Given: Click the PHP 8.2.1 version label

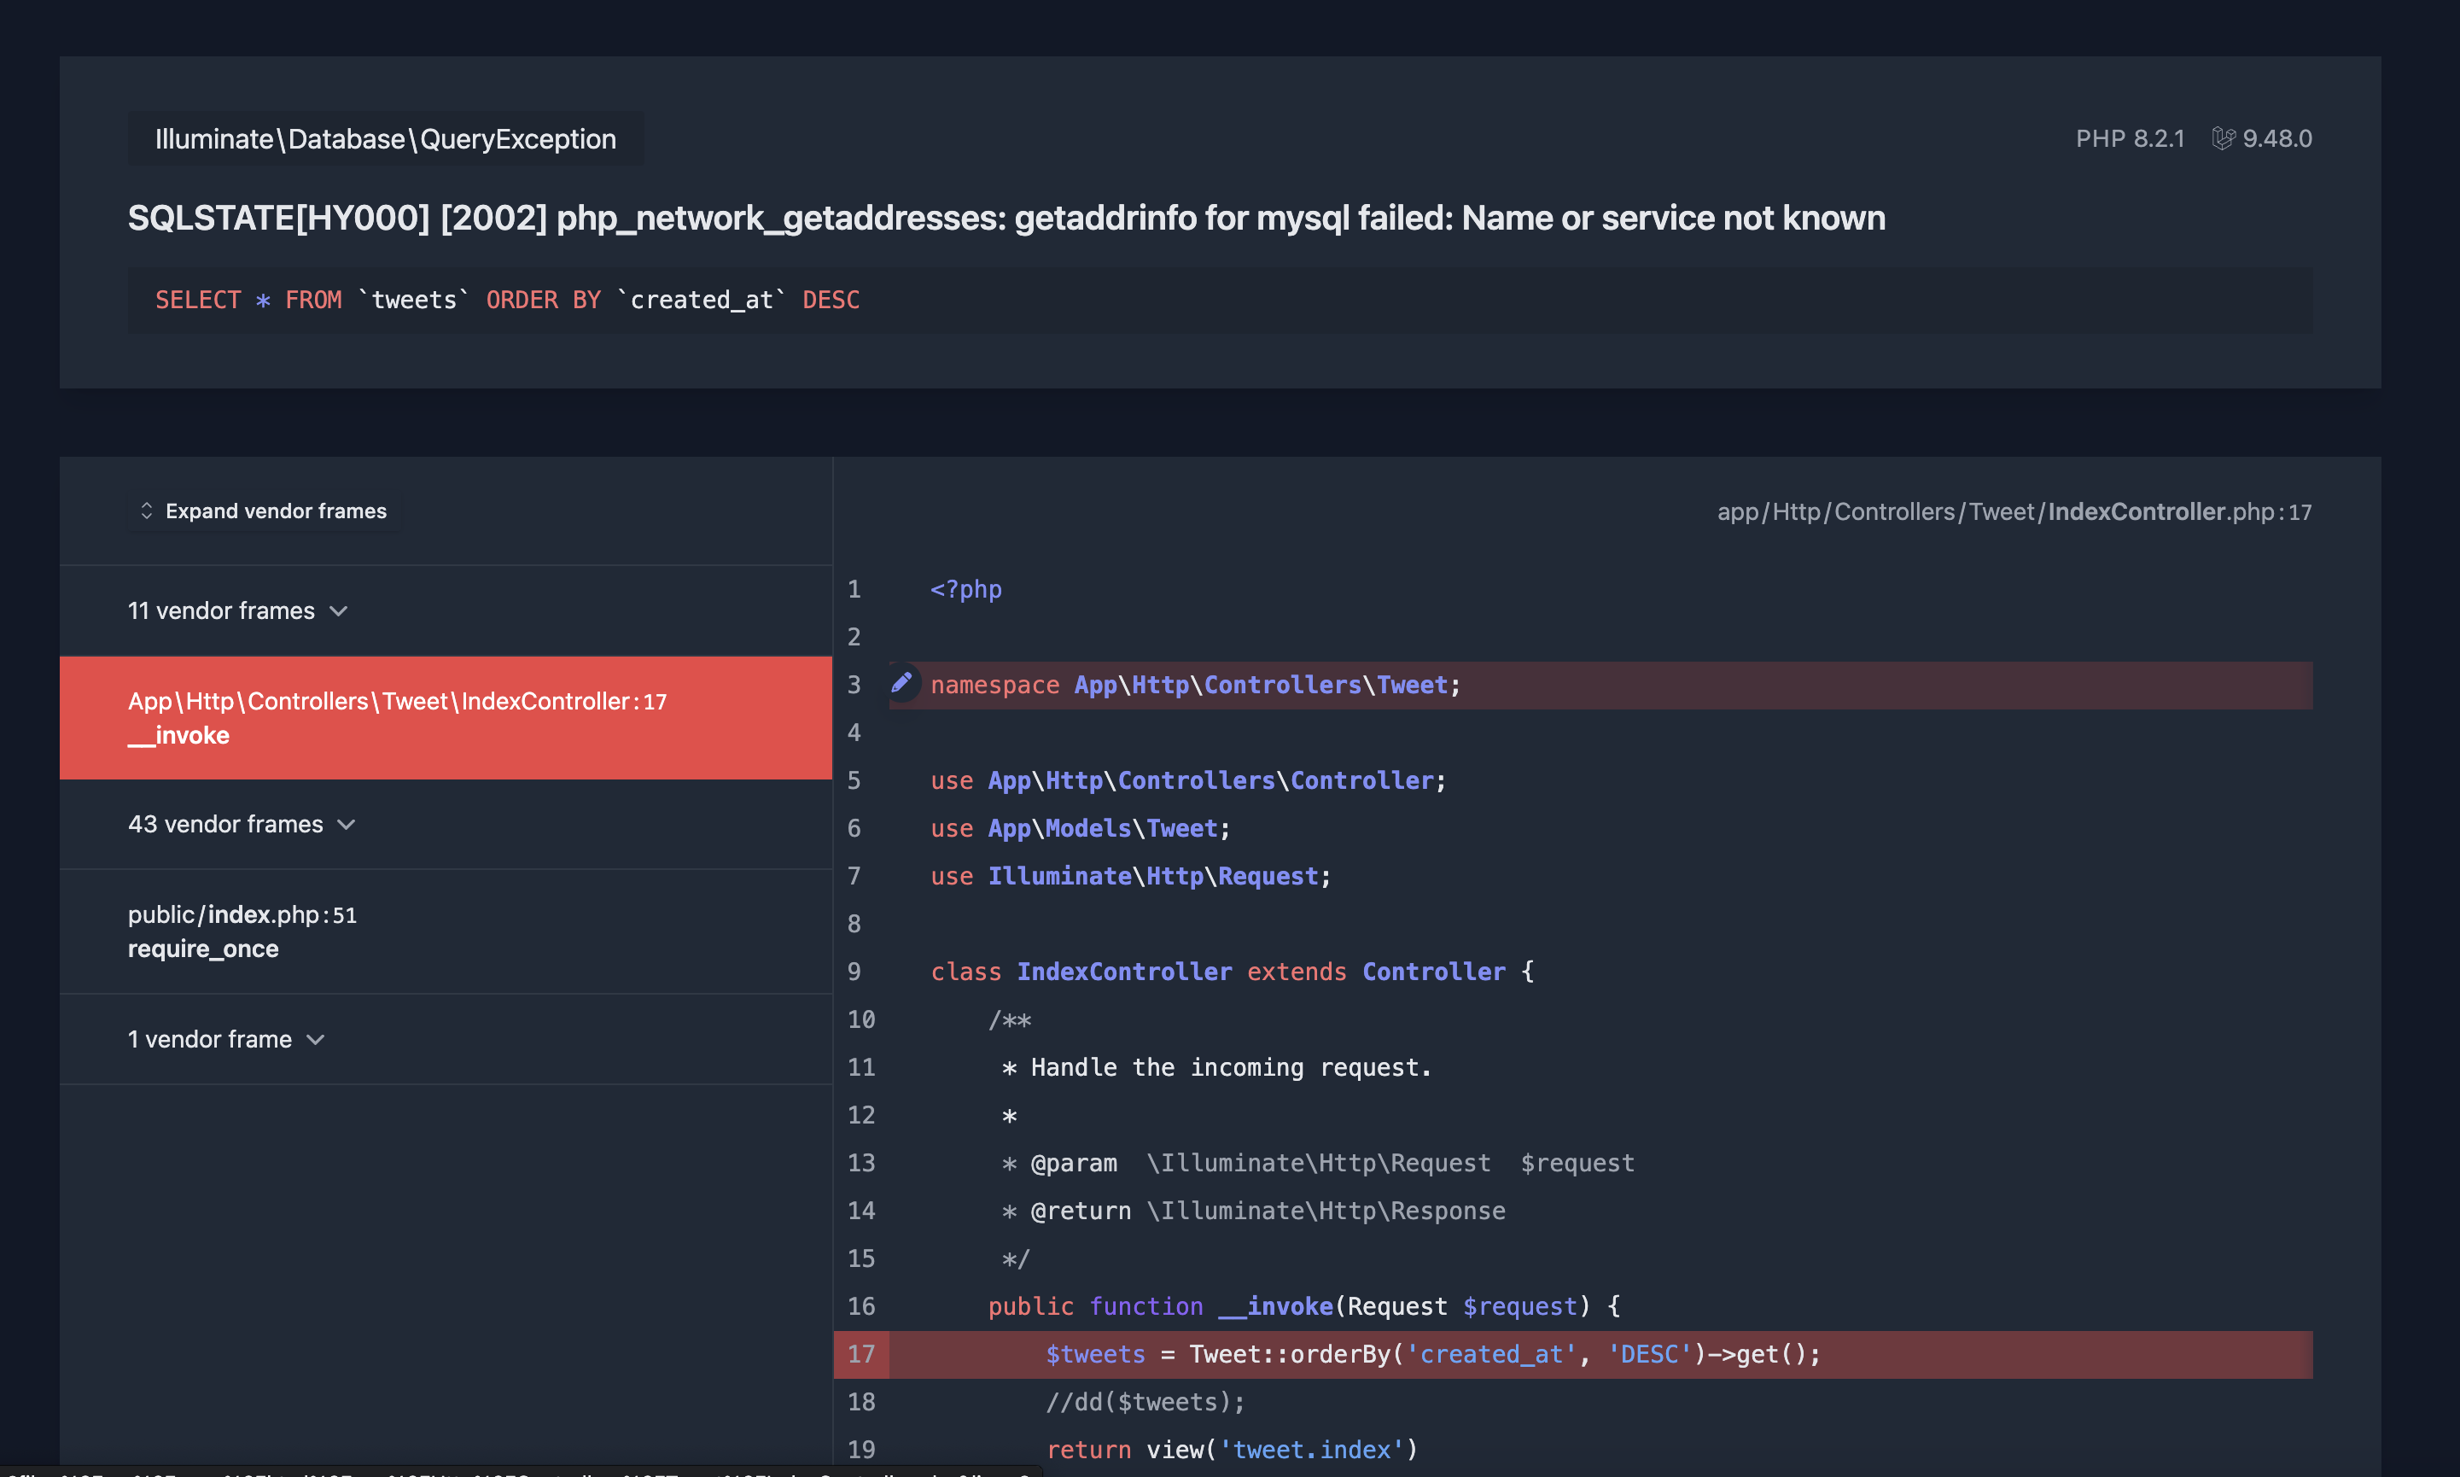Looking at the screenshot, I should click(2130, 138).
